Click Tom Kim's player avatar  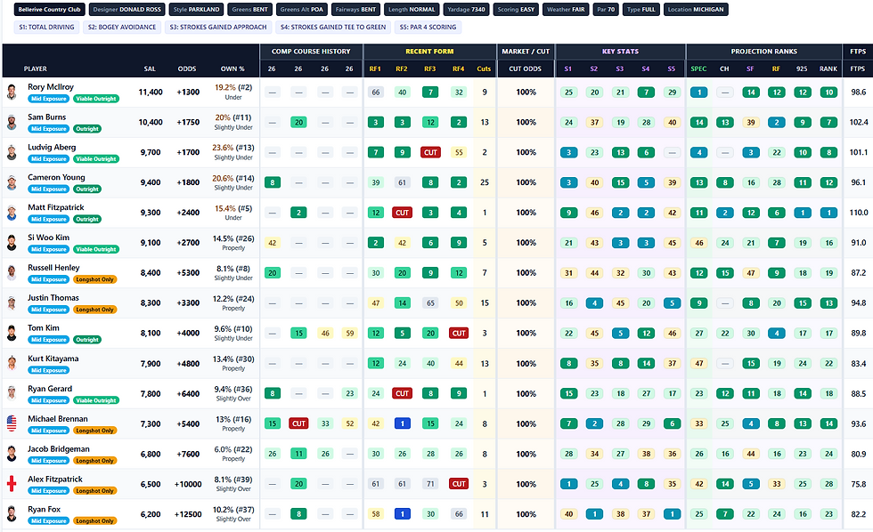click(12, 333)
